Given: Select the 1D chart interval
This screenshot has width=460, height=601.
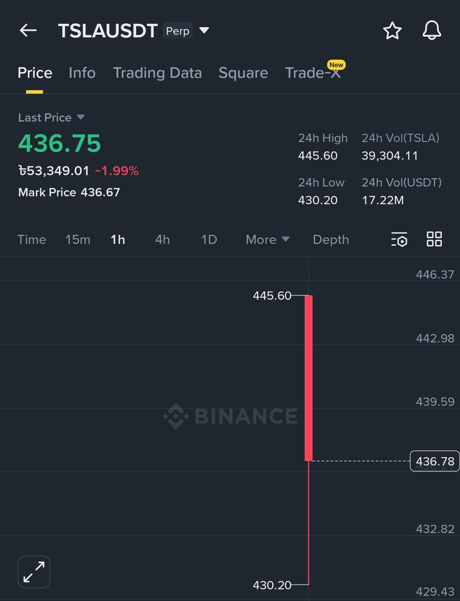Looking at the screenshot, I should 209,239.
